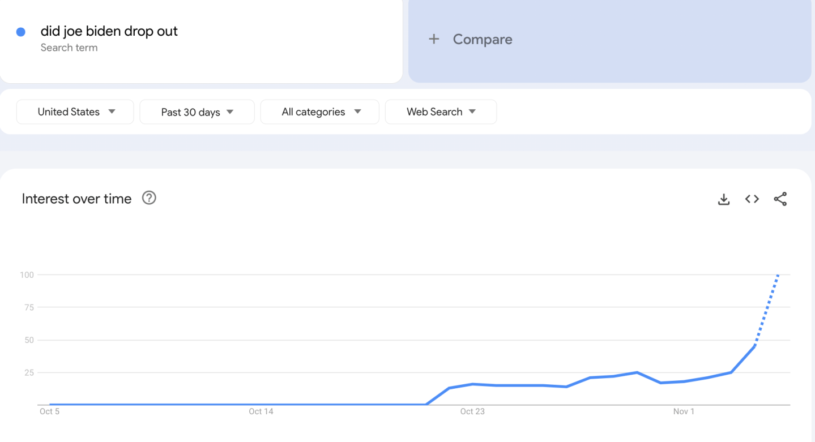Image resolution: width=815 pixels, height=442 pixels.
Task: Click the Compare label to add term
Action: pos(483,39)
